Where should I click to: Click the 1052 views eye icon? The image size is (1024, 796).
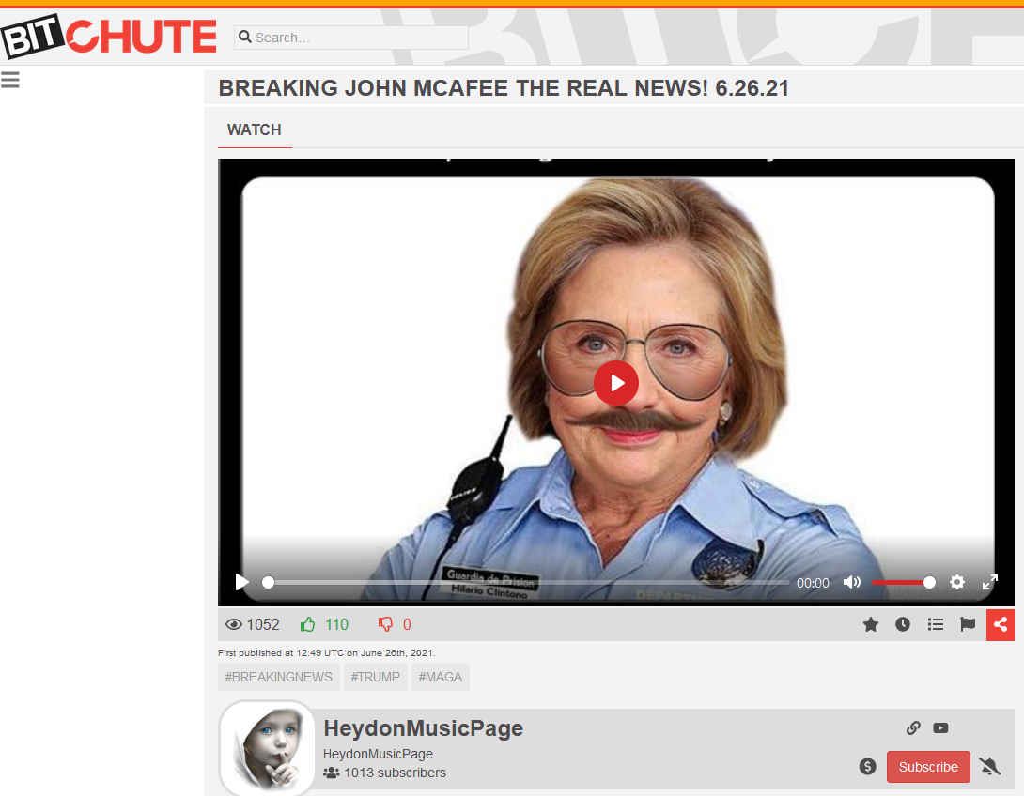click(x=233, y=624)
